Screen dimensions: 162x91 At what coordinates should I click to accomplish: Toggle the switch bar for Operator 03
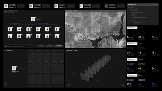pyautogui.click(x=62, y=5)
